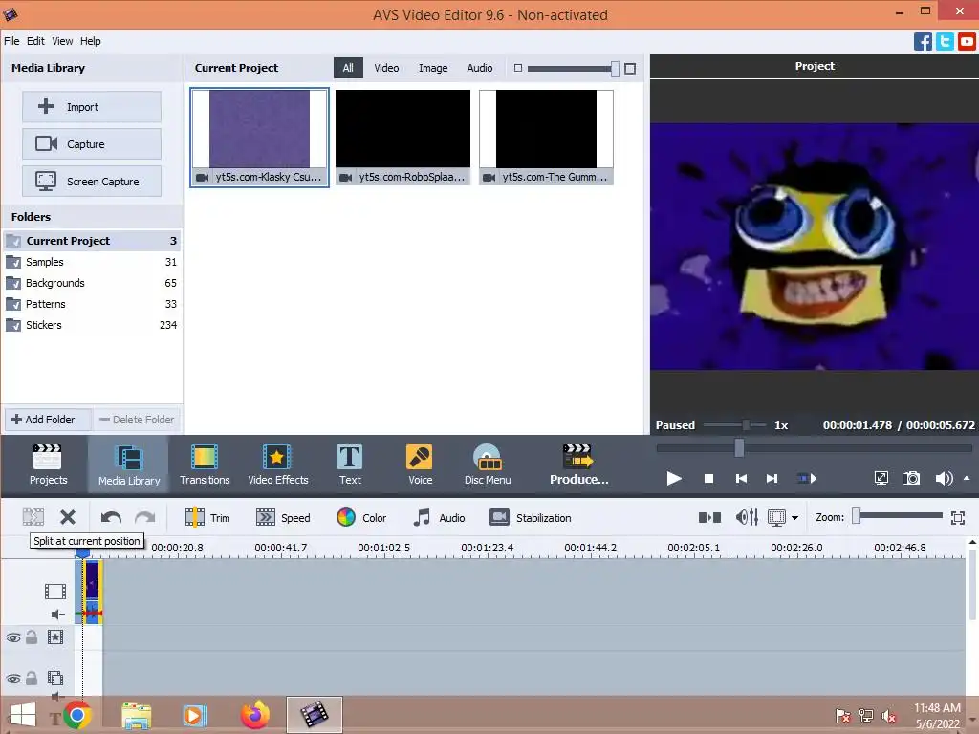Click the zoom-to-fit timeline icon
The height and width of the screenshot is (734, 979).
958,517
